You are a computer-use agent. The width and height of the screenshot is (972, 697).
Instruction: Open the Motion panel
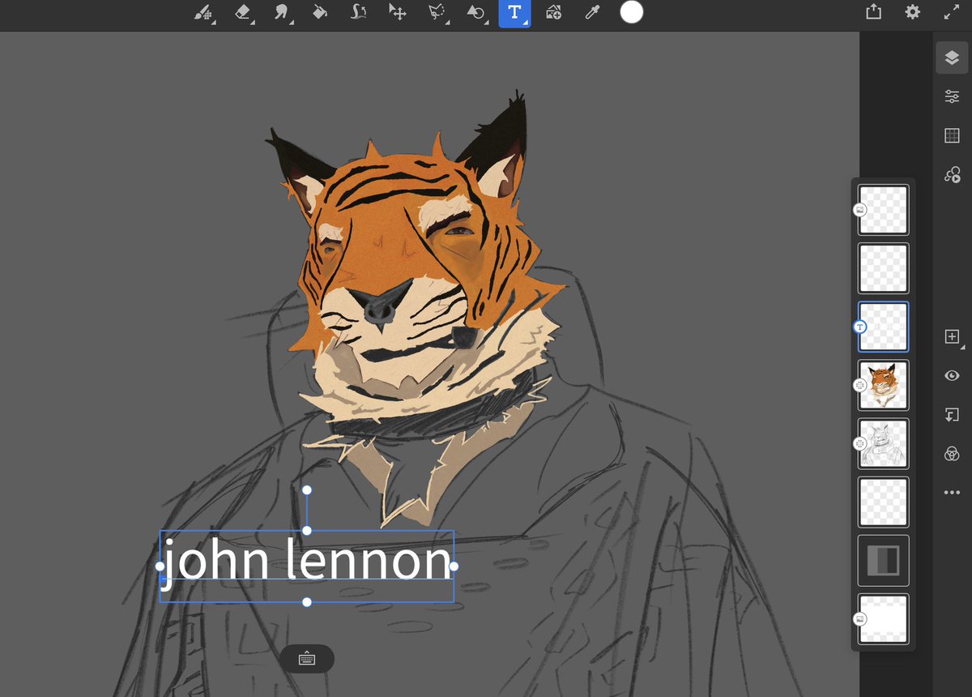(x=952, y=174)
